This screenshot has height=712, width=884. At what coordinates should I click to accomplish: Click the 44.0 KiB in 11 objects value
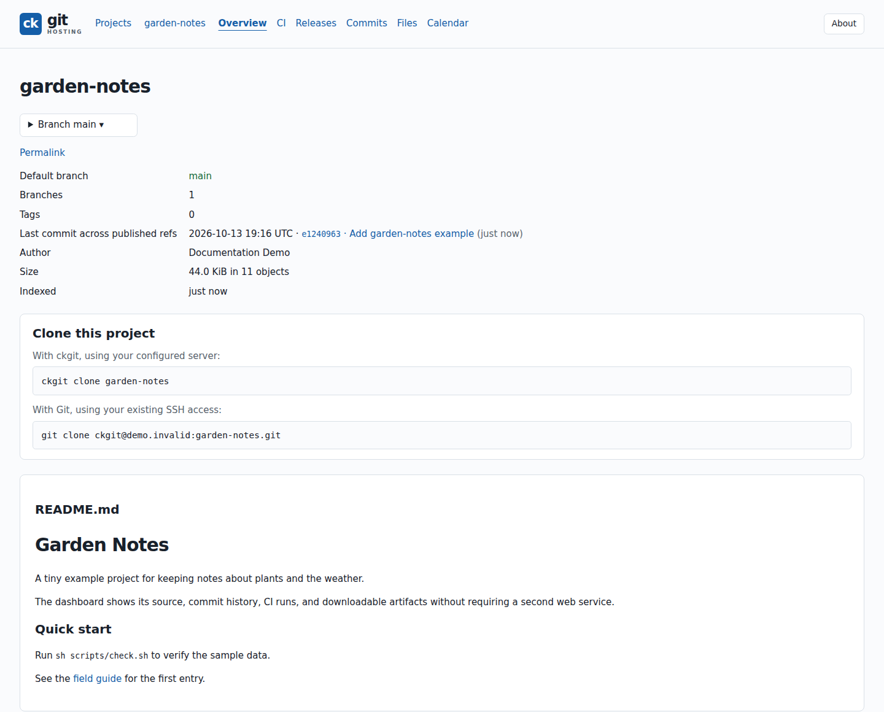point(239,272)
